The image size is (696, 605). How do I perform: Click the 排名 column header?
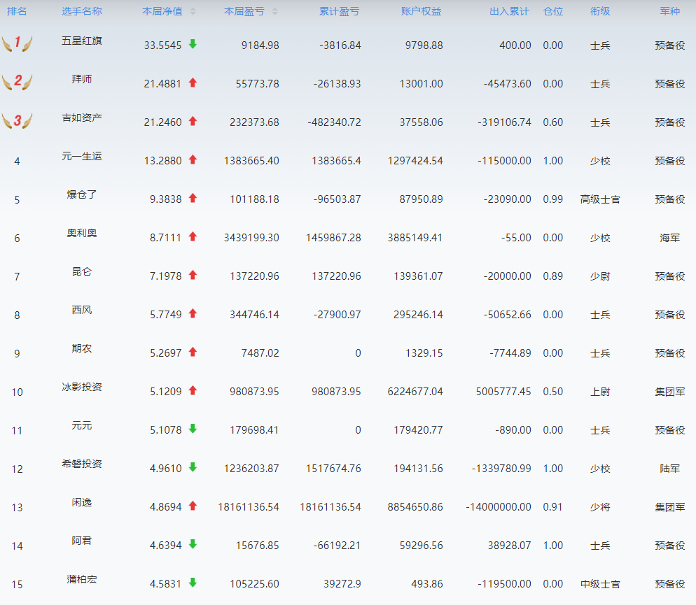[17, 11]
